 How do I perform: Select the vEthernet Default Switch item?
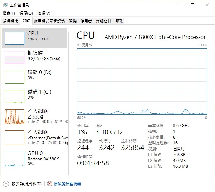point(35,138)
